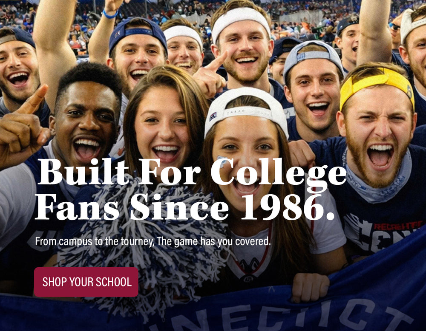This screenshot has width=426, height=331.
Task: Click the 'From campus to the tourney' subtitle
Action: 153,241
